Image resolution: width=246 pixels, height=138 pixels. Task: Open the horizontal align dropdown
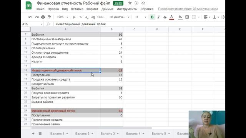(x=207, y=17)
